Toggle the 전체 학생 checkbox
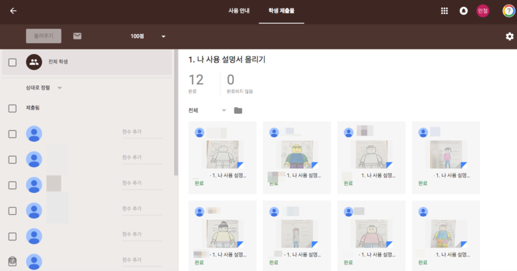 pos(12,63)
